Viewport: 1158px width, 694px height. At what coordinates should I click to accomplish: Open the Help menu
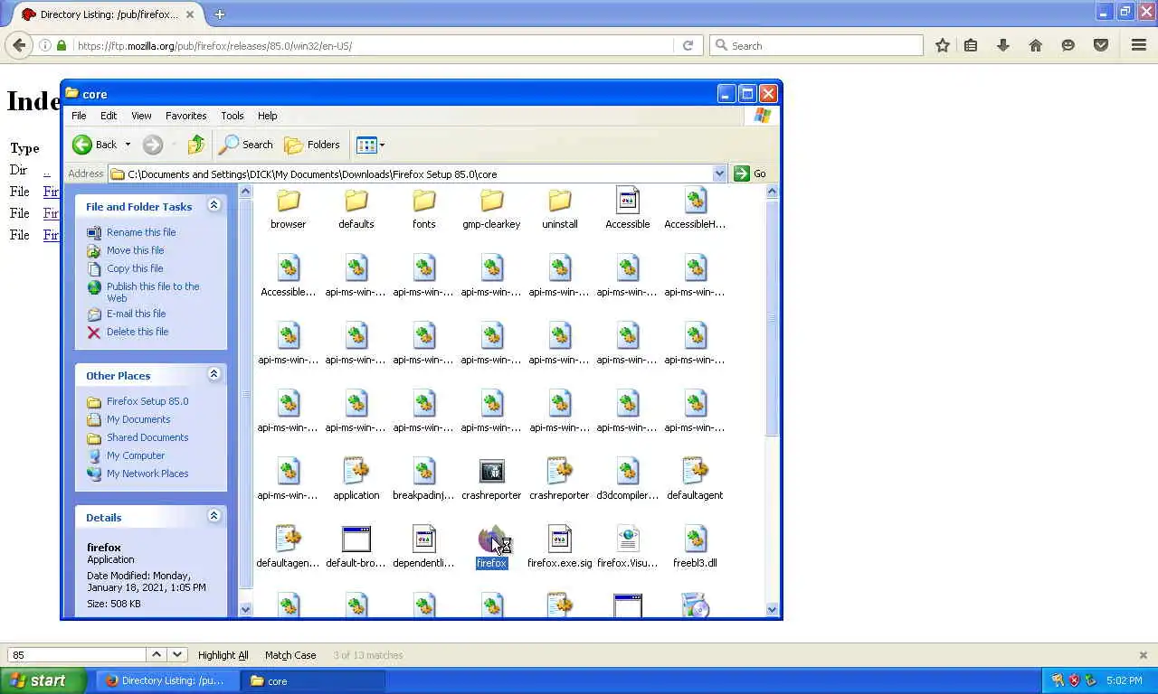(267, 116)
